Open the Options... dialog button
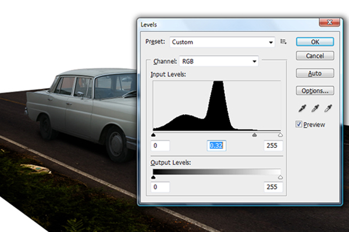Screen dimensions: 349x232 click(315, 90)
